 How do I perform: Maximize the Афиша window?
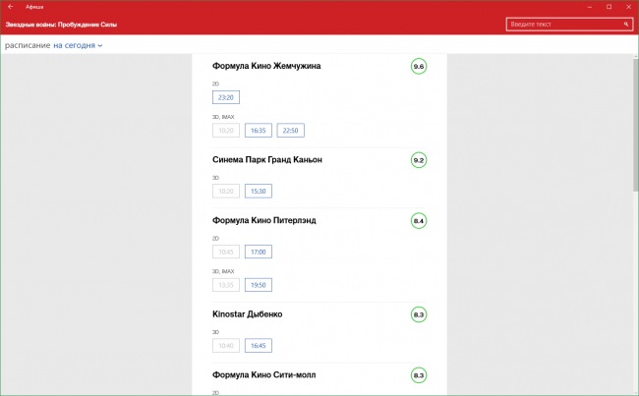click(x=609, y=7)
